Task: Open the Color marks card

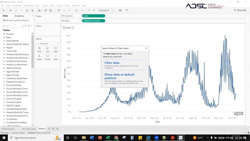Action: click(39, 50)
